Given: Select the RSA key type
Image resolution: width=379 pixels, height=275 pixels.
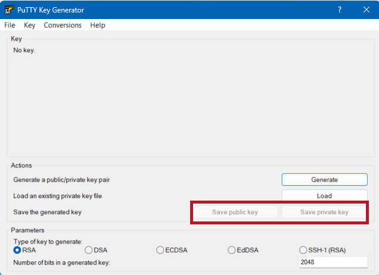Looking at the screenshot, I should tap(24, 250).
